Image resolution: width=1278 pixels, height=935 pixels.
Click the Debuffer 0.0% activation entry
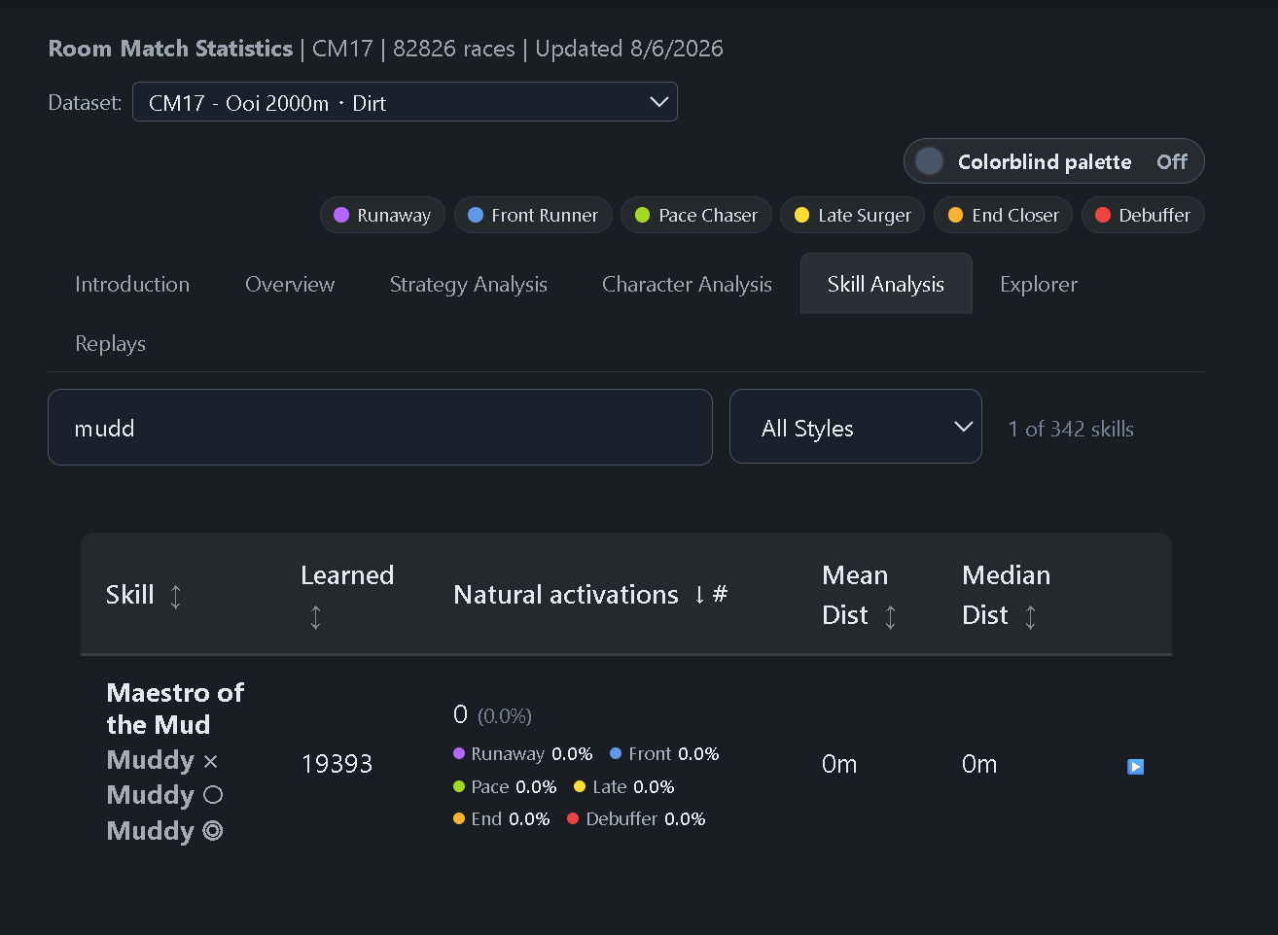pyautogui.click(x=636, y=819)
